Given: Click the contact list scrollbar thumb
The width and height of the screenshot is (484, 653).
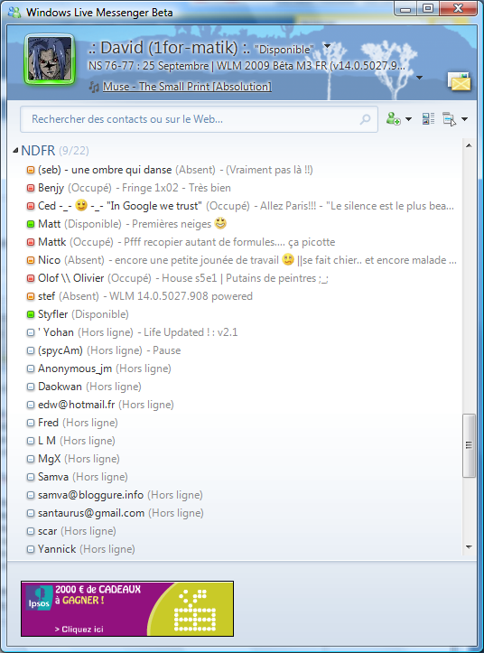Looking at the screenshot, I should [469, 445].
